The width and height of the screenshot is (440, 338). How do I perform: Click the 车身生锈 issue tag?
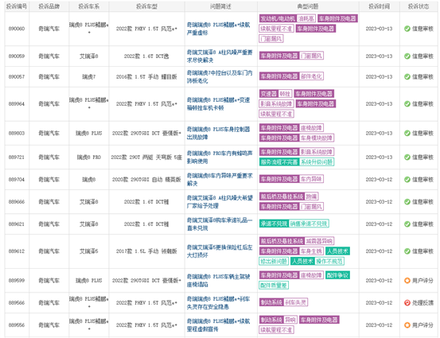(311, 251)
